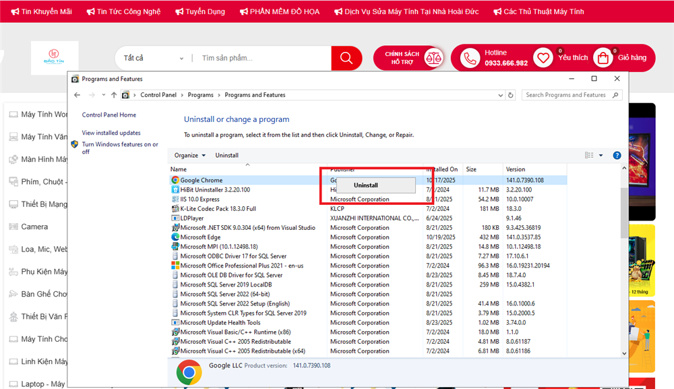The height and width of the screenshot is (389, 674).
Task: Open the View installed updates link
Action: click(x=111, y=133)
